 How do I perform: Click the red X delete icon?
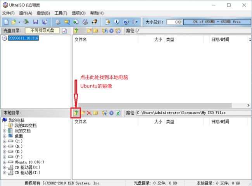click(89, 113)
